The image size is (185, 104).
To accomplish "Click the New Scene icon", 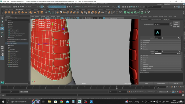I will 14,7.
